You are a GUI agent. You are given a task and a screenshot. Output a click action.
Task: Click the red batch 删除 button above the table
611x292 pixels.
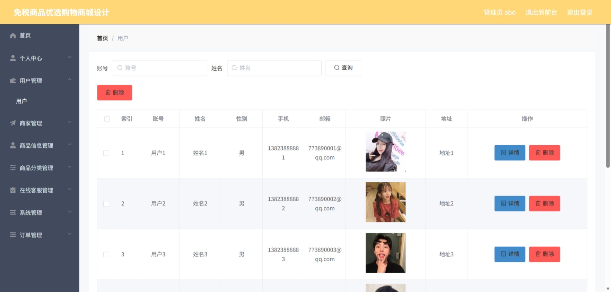point(115,93)
